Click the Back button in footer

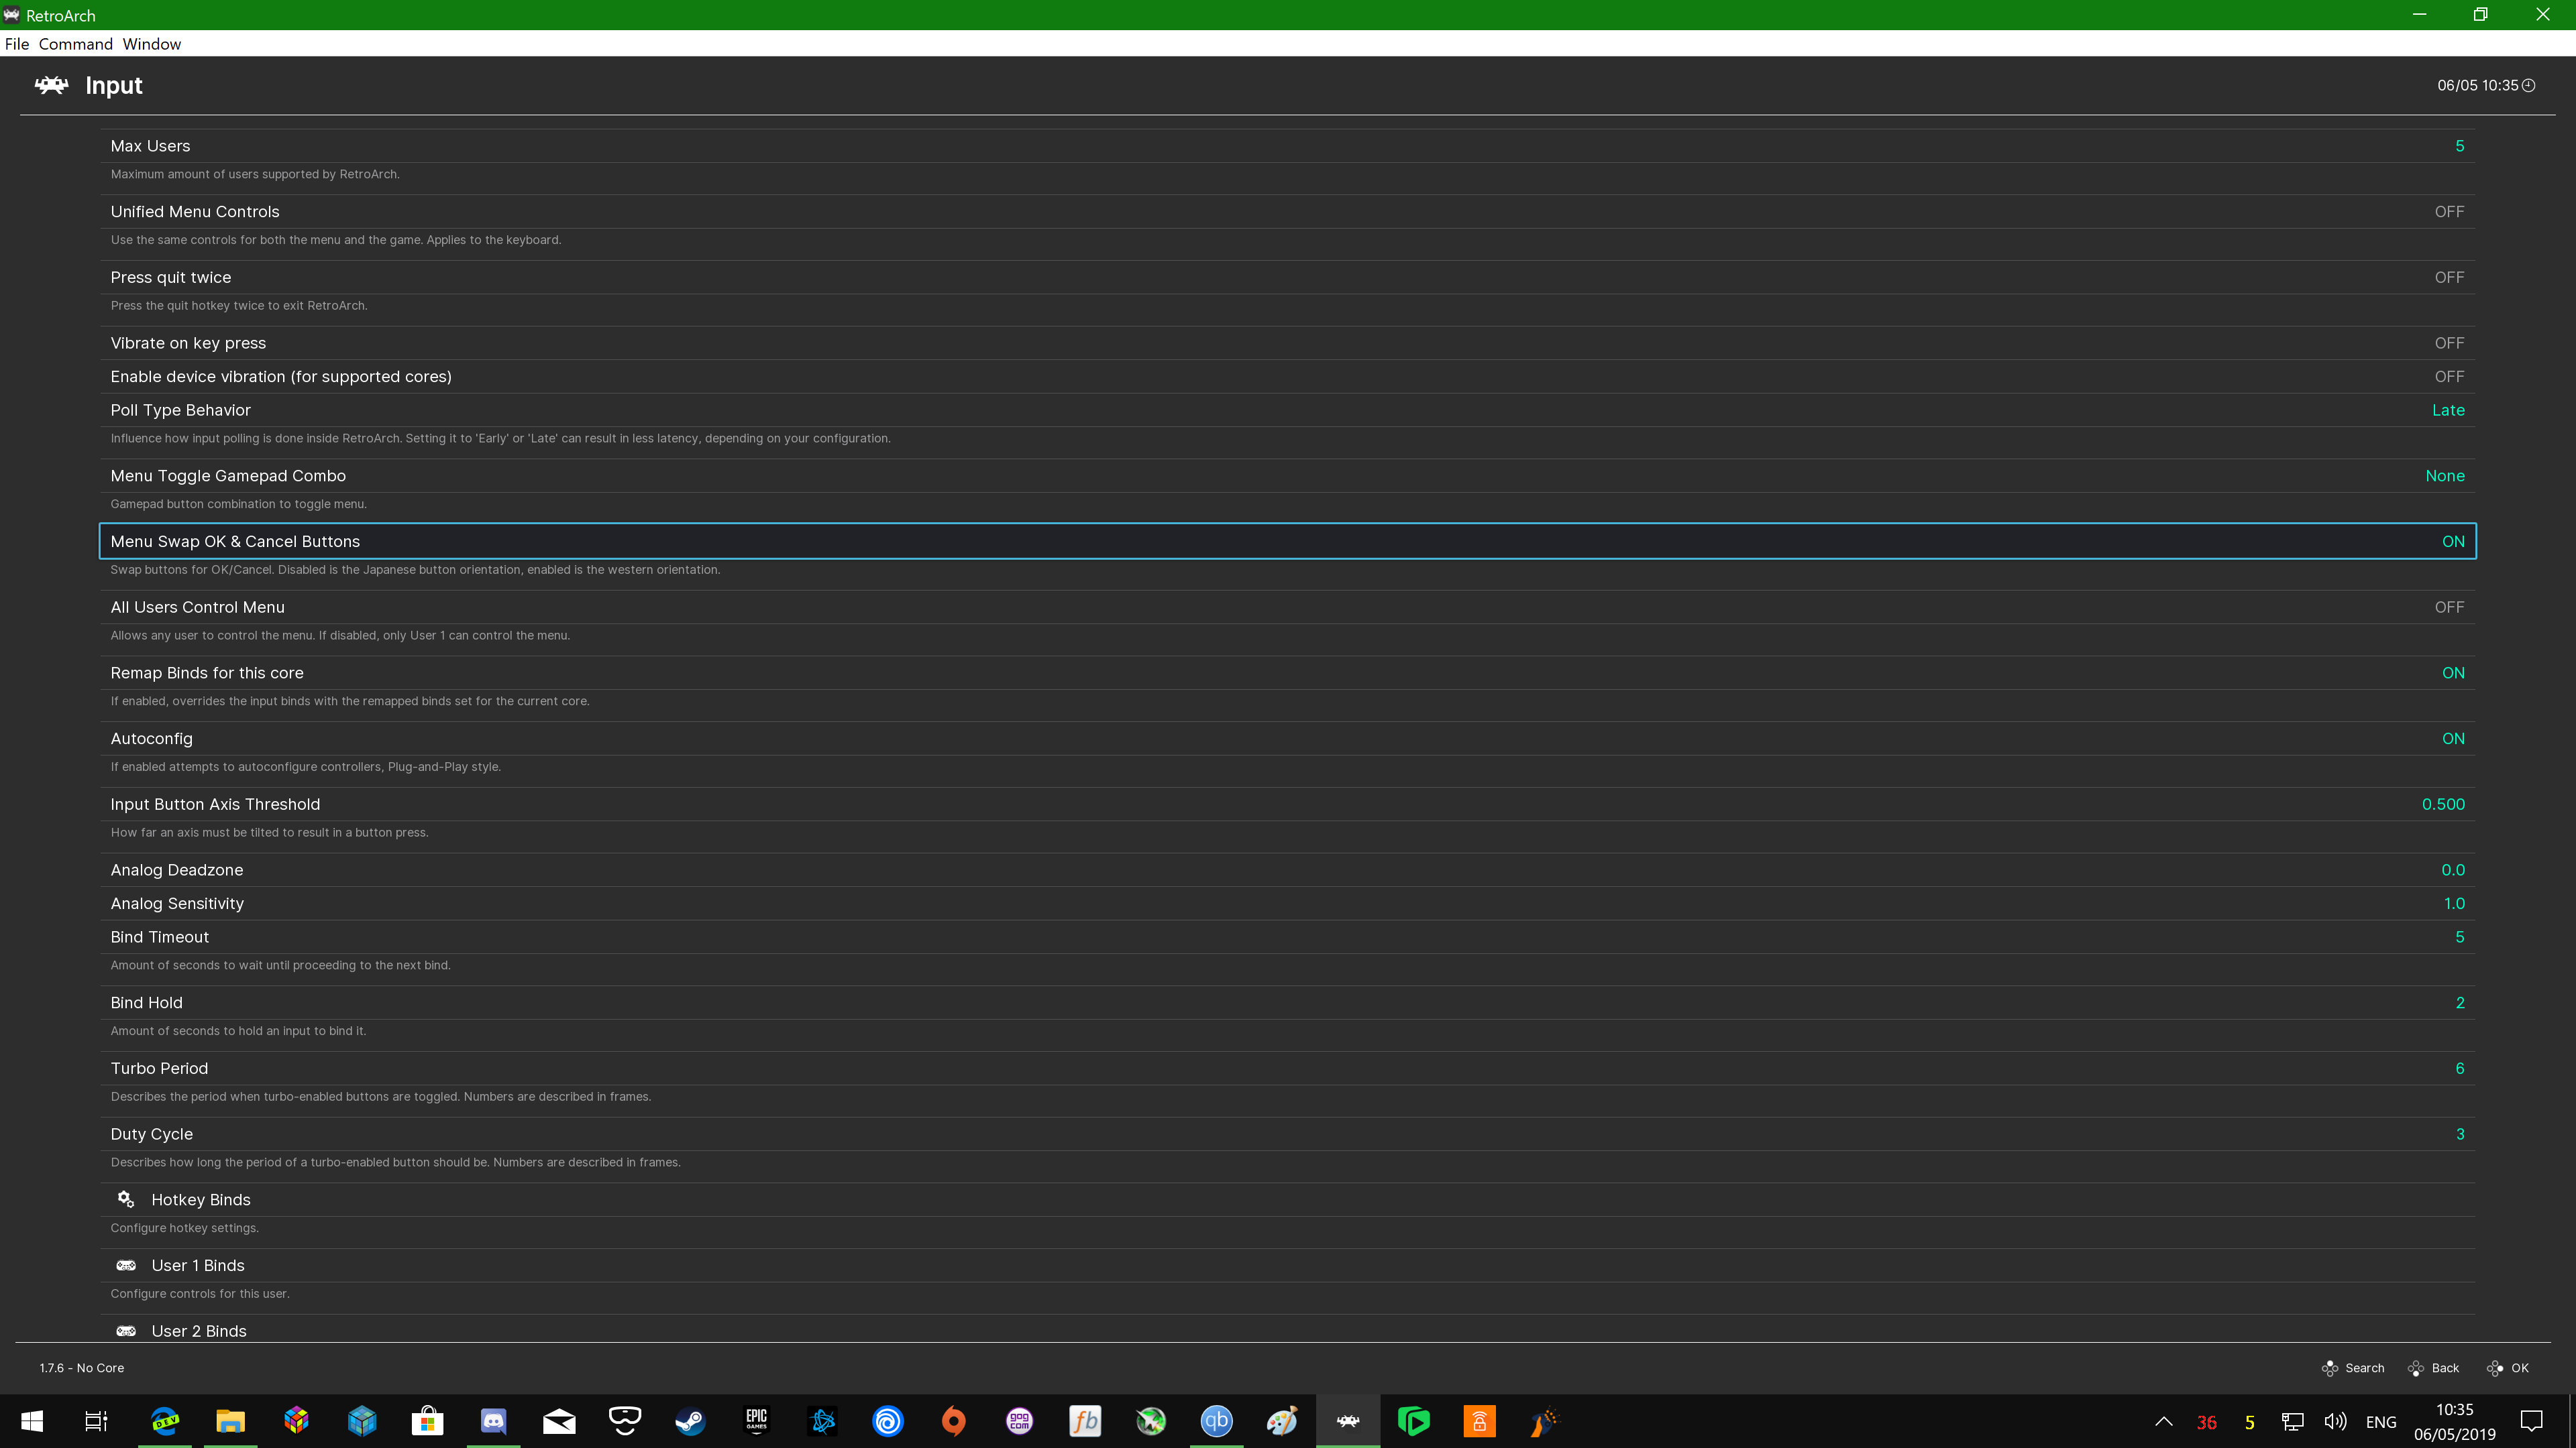2433,1368
